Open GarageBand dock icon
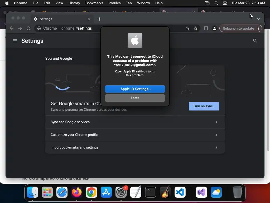Image resolution: width=270 pixels, height=203 pixels. 165,192
